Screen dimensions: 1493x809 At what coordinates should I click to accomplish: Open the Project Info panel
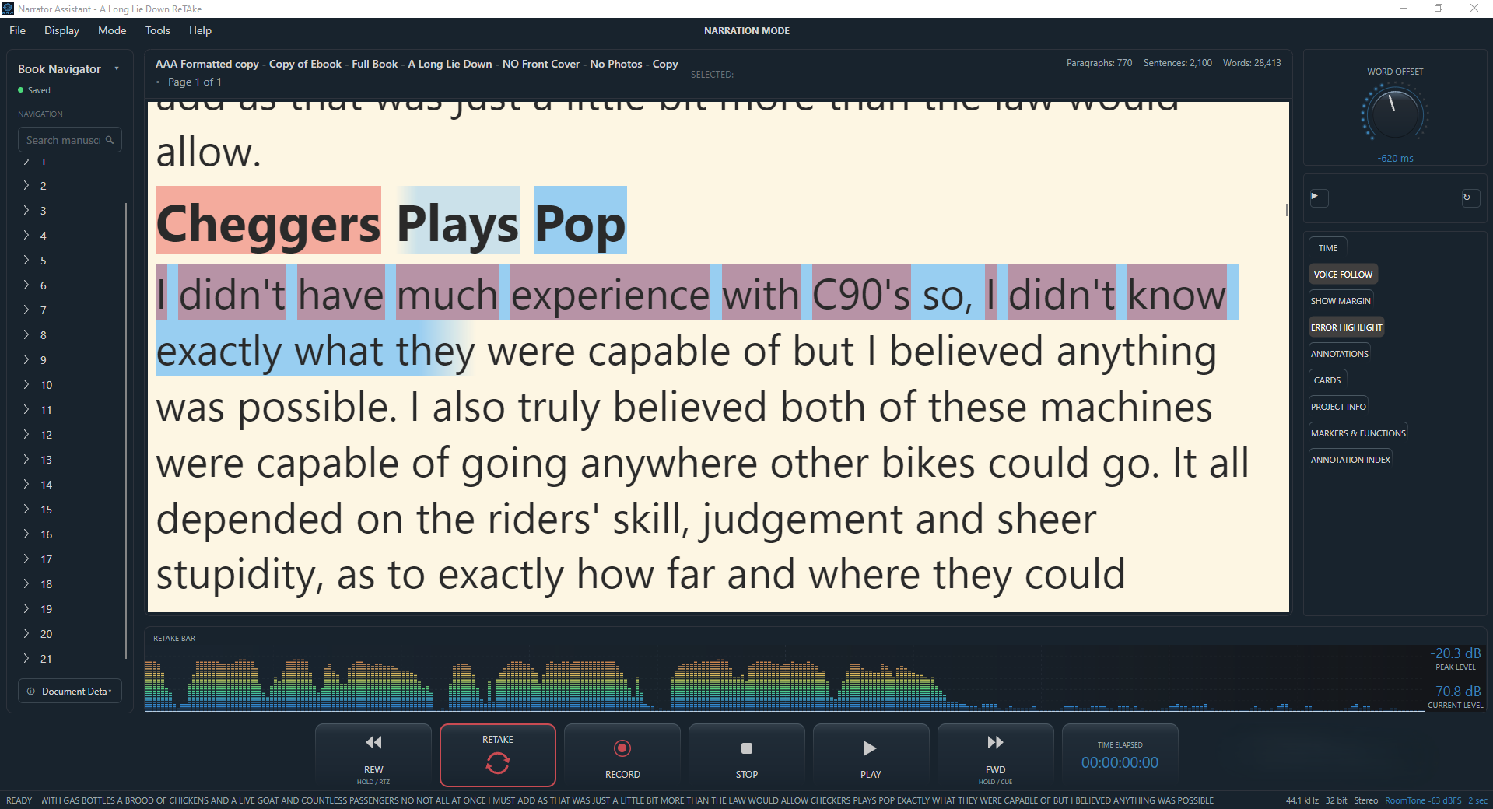(1338, 407)
